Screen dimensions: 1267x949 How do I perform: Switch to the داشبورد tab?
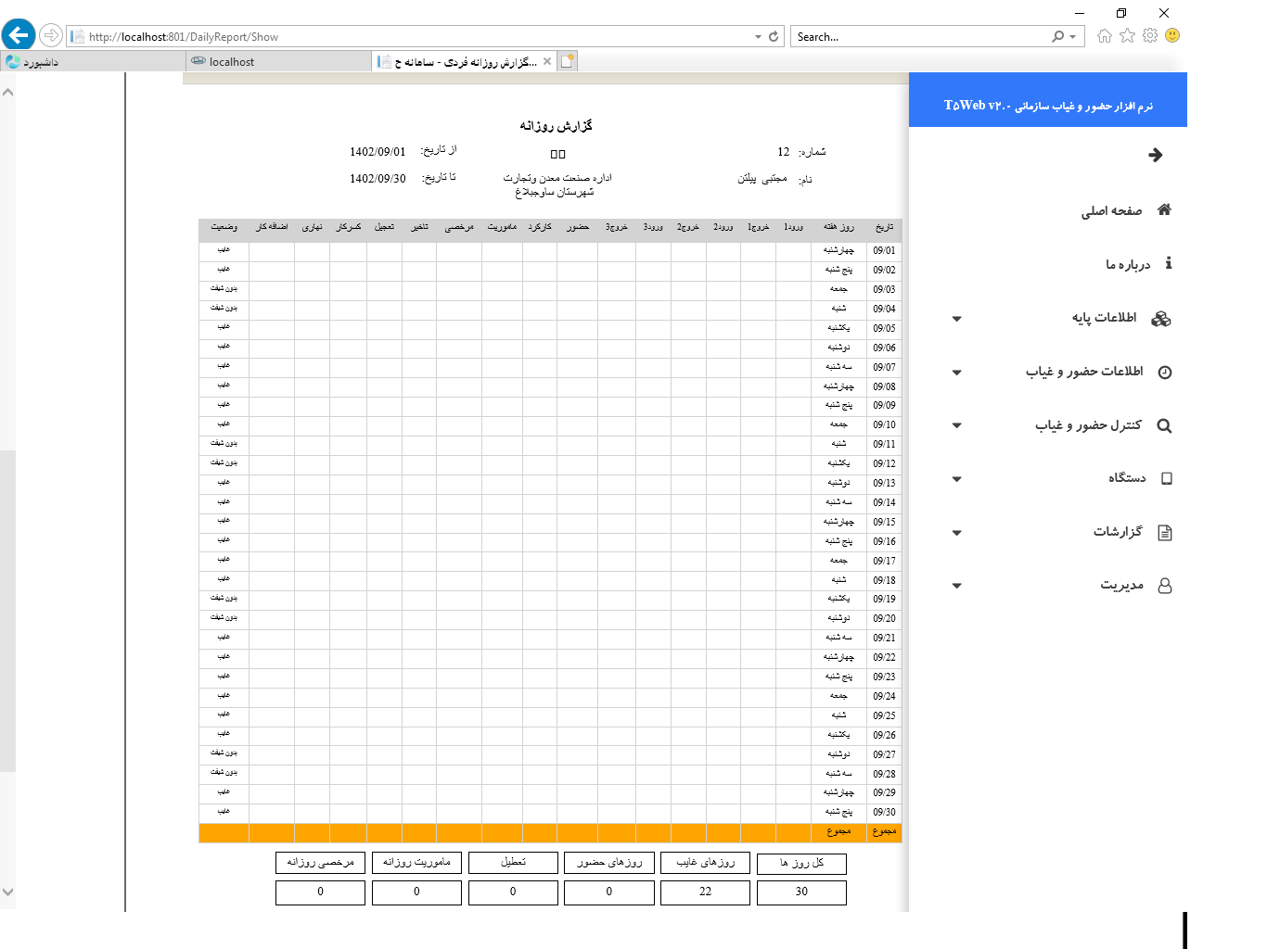pos(93,61)
